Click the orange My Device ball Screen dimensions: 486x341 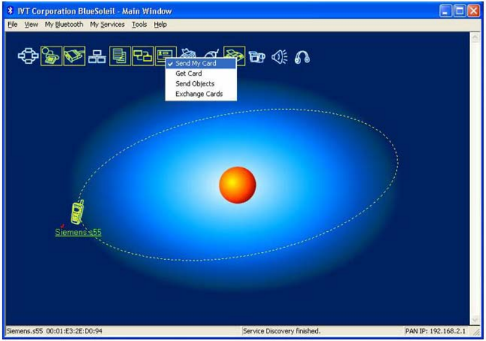click(x=237, y=185)
